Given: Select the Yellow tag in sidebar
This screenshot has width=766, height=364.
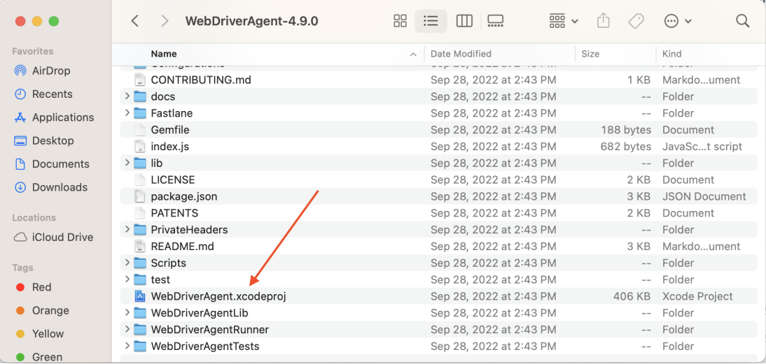Looking at the screenshot, I should [40, 334].
